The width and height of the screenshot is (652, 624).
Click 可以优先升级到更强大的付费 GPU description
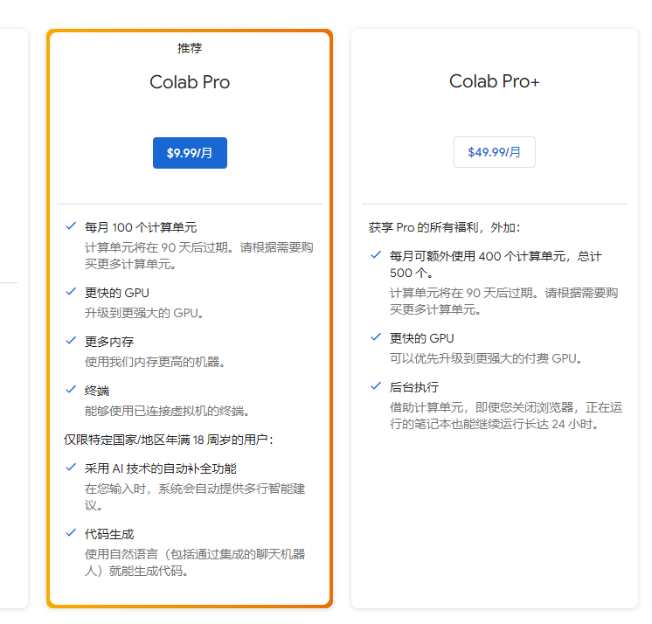486,358
